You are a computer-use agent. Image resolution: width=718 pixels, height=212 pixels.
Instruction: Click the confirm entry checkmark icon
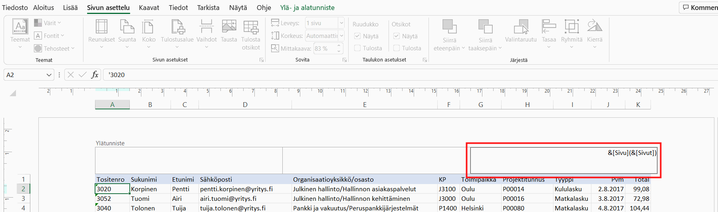click(x=83, y=75)
